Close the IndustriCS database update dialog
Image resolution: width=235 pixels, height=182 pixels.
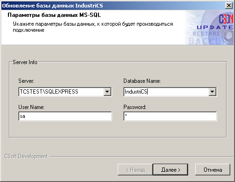228,6
